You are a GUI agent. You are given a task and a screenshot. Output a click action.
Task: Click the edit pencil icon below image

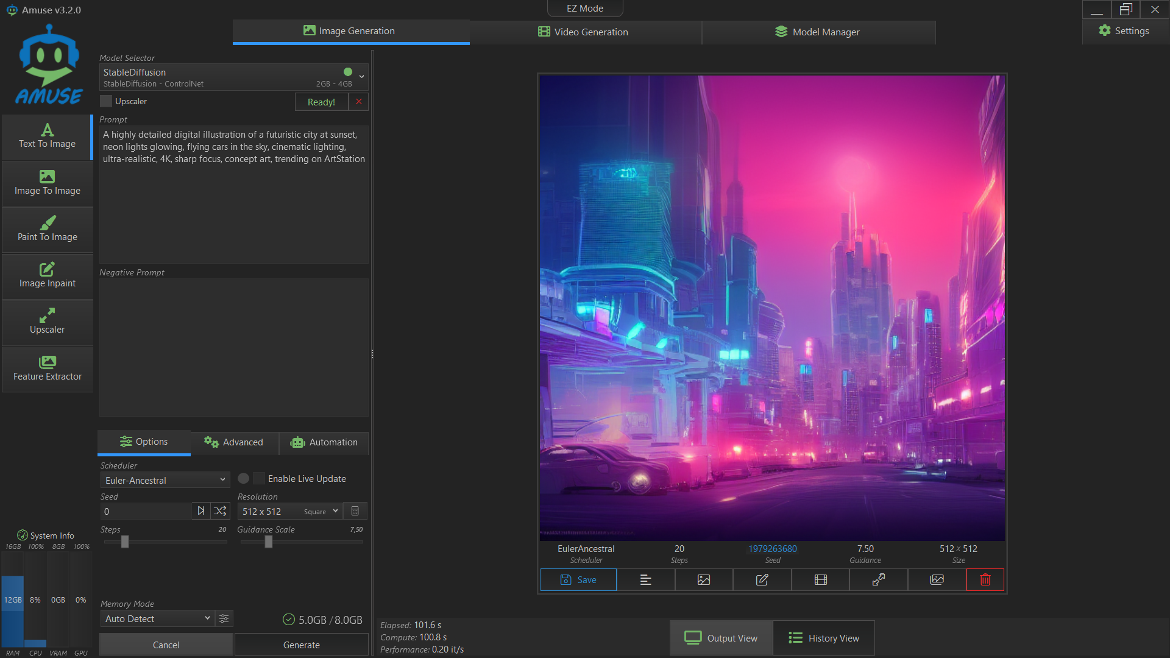(762, 579)
